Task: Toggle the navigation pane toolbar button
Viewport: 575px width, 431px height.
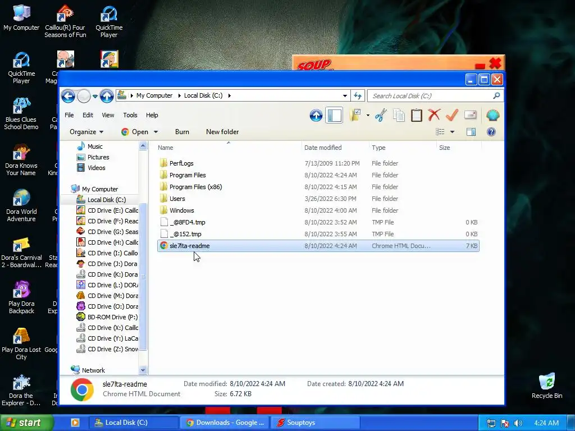Action: [335, 116]
